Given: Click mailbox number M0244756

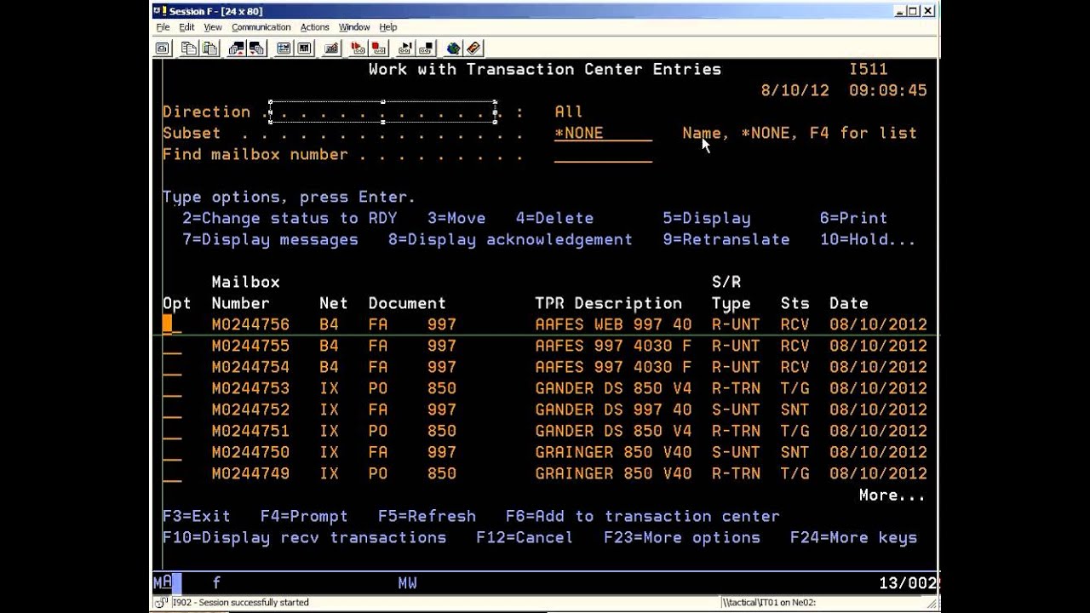Looking at the screenshot, I should 250,324.
